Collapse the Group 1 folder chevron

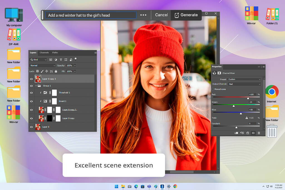(36, 86)
